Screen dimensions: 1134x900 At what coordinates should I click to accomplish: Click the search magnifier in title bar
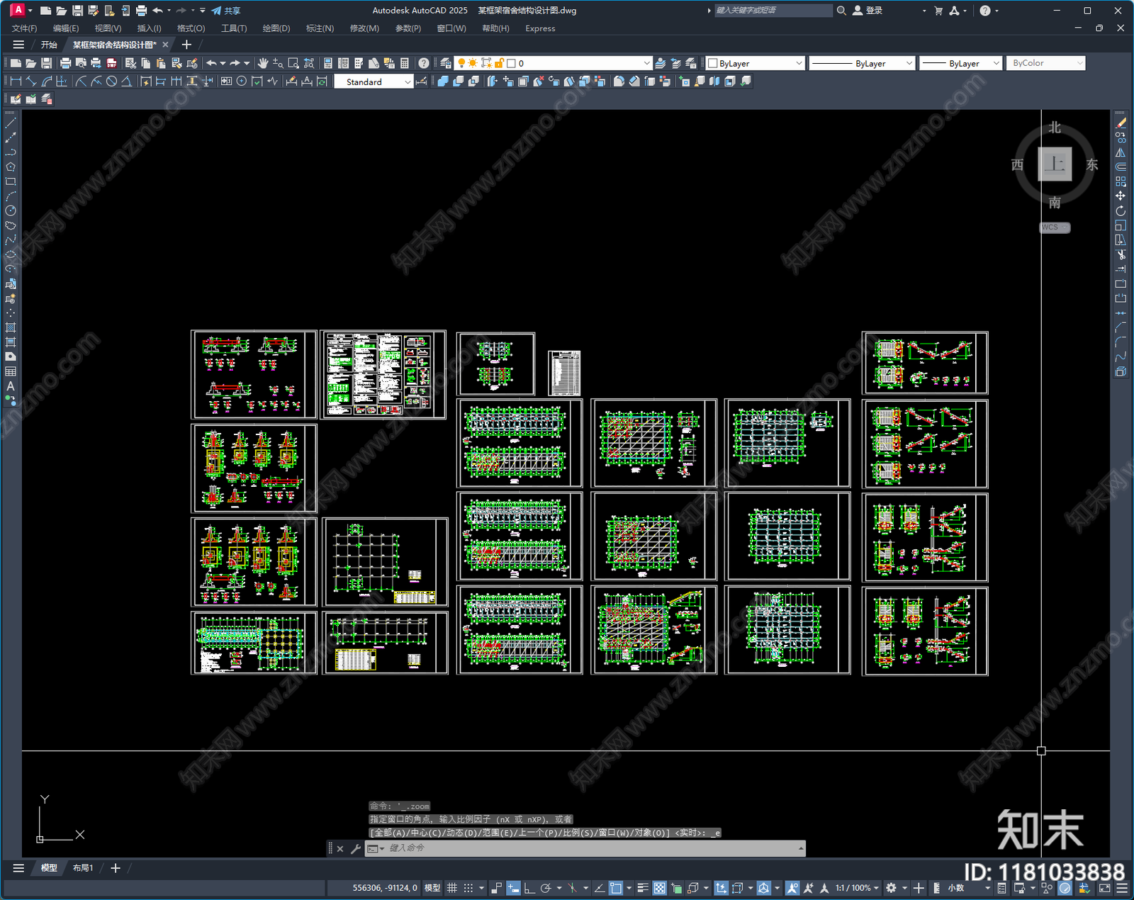tap(841, 11)
